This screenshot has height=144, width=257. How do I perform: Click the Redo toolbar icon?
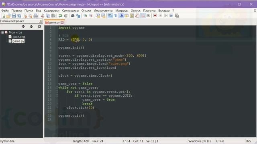pos(66,16)
